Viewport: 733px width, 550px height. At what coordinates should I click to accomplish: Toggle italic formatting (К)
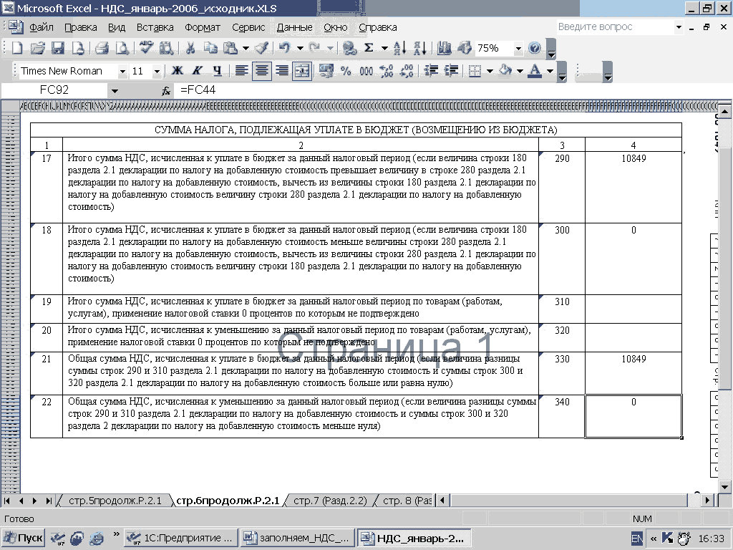197,71
